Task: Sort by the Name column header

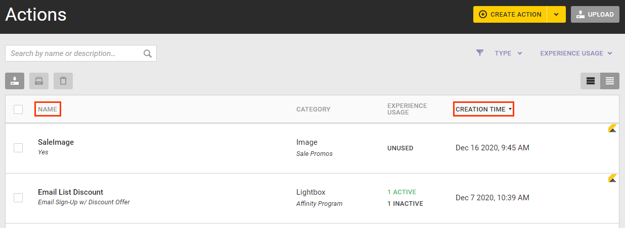Action: pyautogui.click(x=48, y=109)
